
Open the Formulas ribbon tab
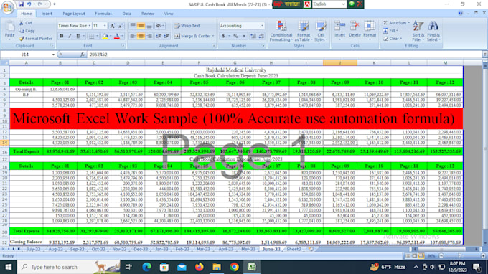[103, 14]
